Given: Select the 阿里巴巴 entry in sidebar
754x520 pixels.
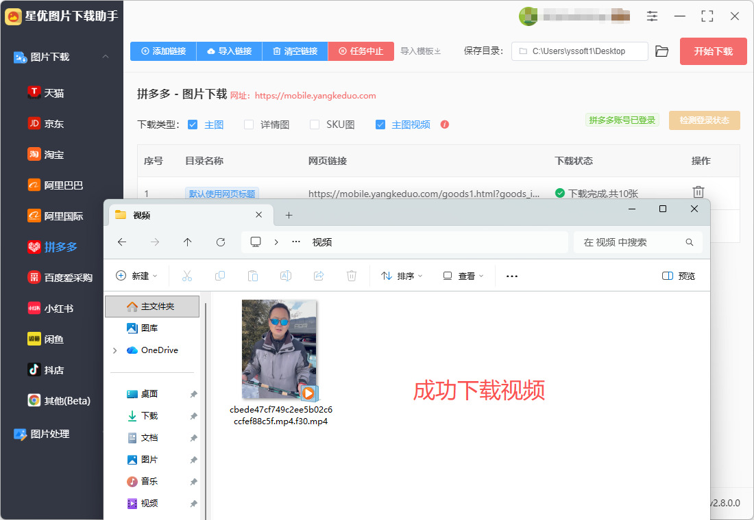Looking at the screenshot, I should (x=56, y=185).
